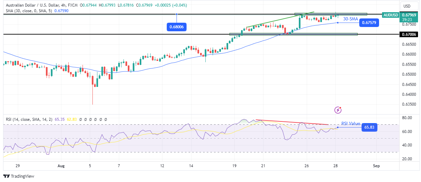Click the 0.66000 price axis value
Viewport: 421px width, 182px height.
point(408,54)
